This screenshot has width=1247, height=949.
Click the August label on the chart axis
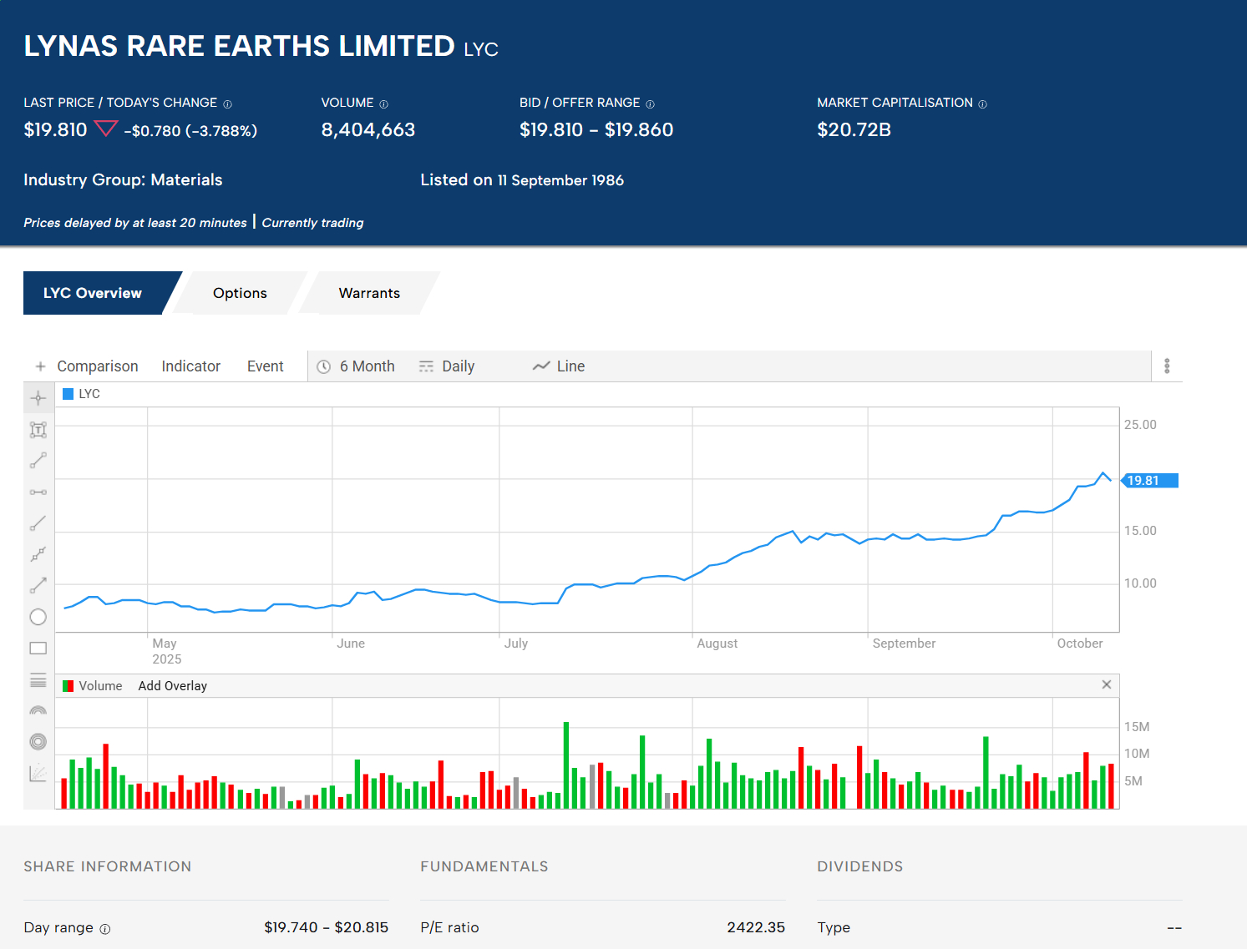tap(717, 644)
